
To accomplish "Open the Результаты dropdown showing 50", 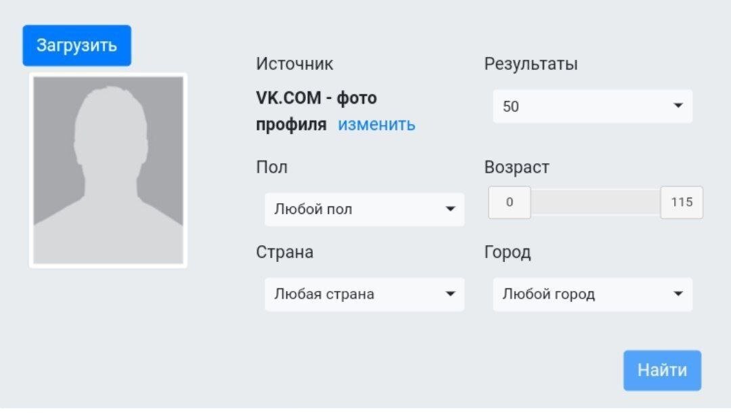I will [592, 106].
